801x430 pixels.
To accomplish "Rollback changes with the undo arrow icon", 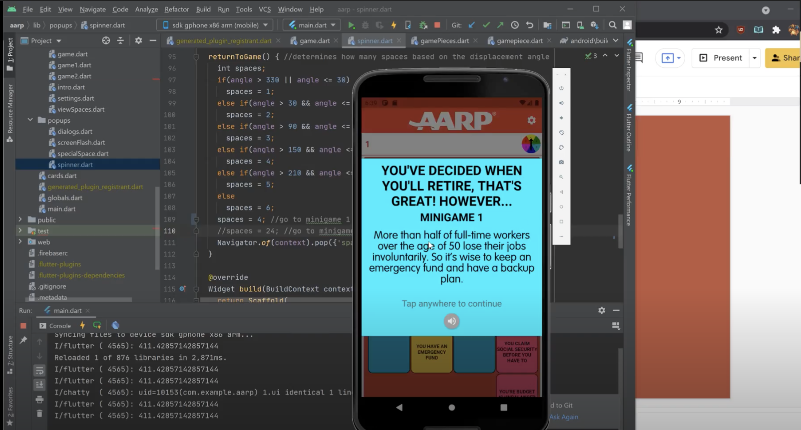I will click(529, 25).
